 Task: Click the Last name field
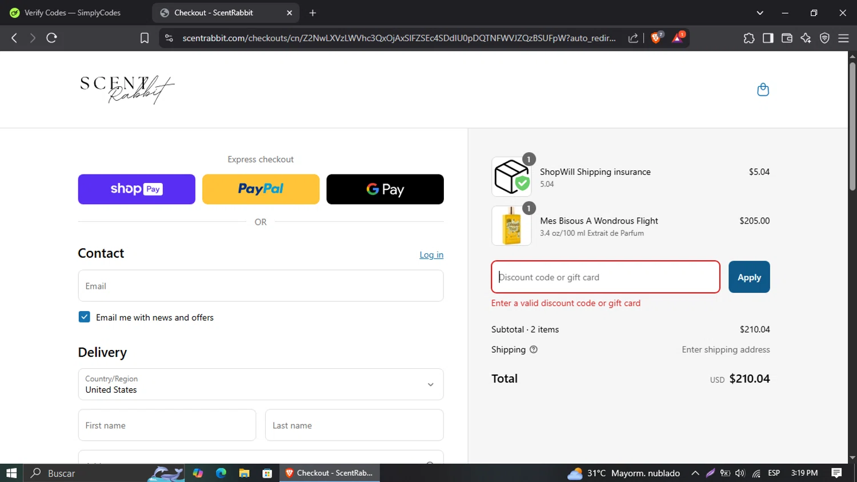pos(354,425)
